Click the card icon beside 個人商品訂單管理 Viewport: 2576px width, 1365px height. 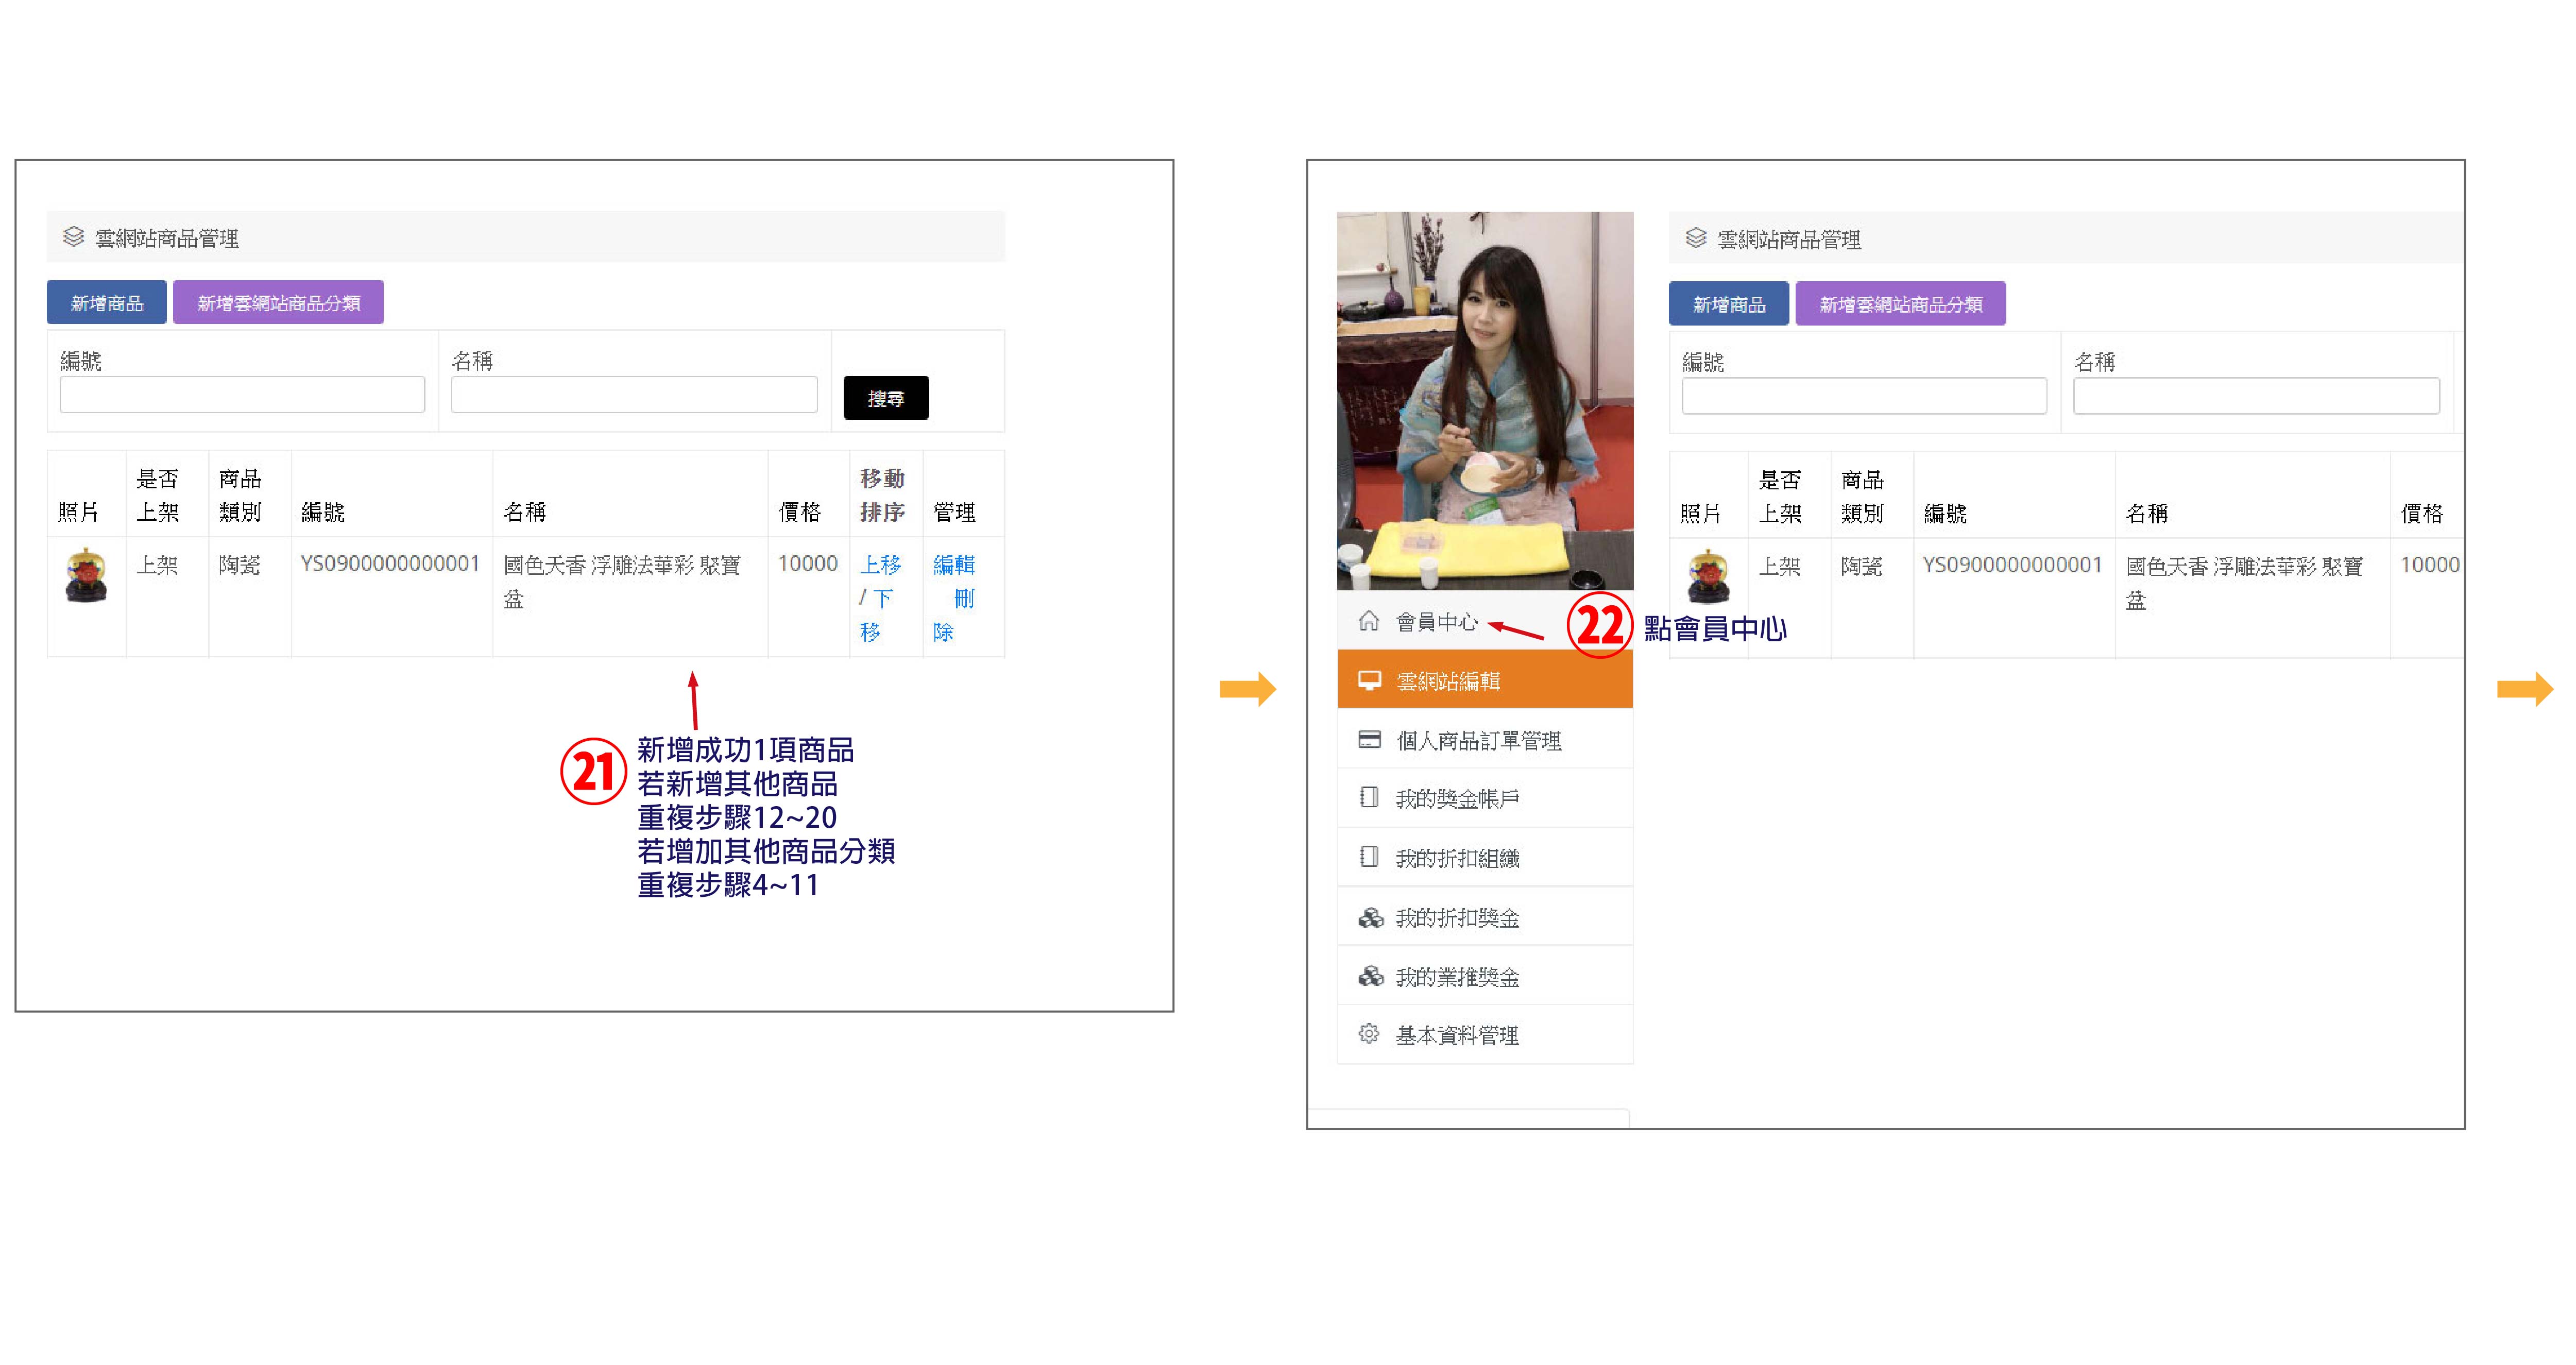pos(1369,740)
